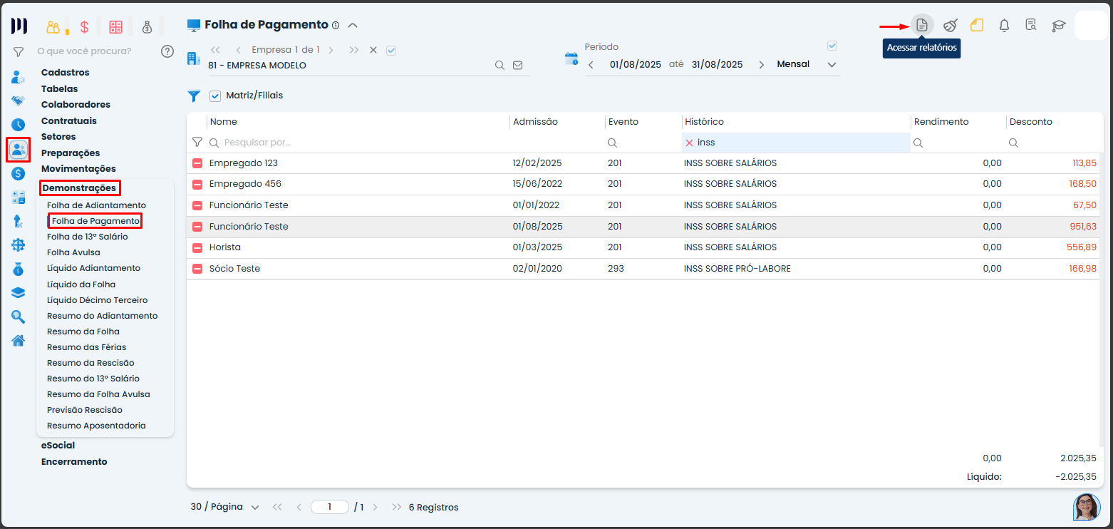The image size is (1113, 529).
Task: Click red minus icon for Sócio Teste
Action: pyautogui.click(x=197, y=269)
